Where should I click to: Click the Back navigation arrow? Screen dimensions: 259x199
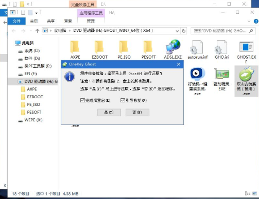(x=14, y=31)
